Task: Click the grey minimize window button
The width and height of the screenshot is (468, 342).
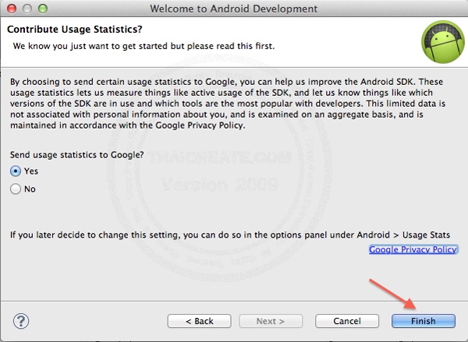Action: tap(27, 9)
